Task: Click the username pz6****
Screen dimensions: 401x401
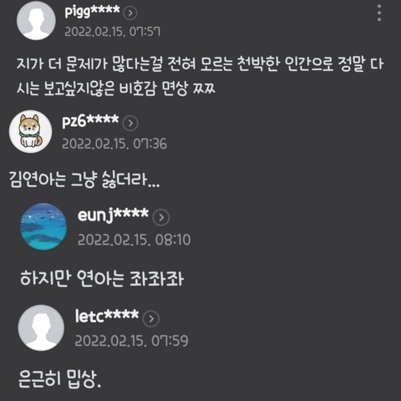Action: coord(90,121)
